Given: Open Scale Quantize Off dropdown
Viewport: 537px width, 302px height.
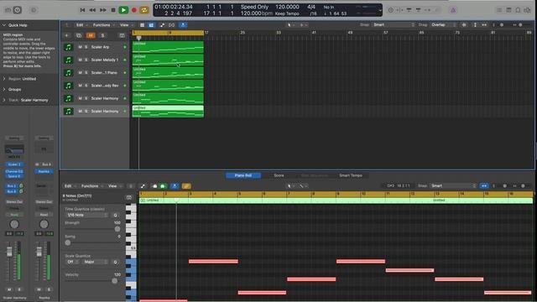Looking at the screenshot, I should coord(72,262).
